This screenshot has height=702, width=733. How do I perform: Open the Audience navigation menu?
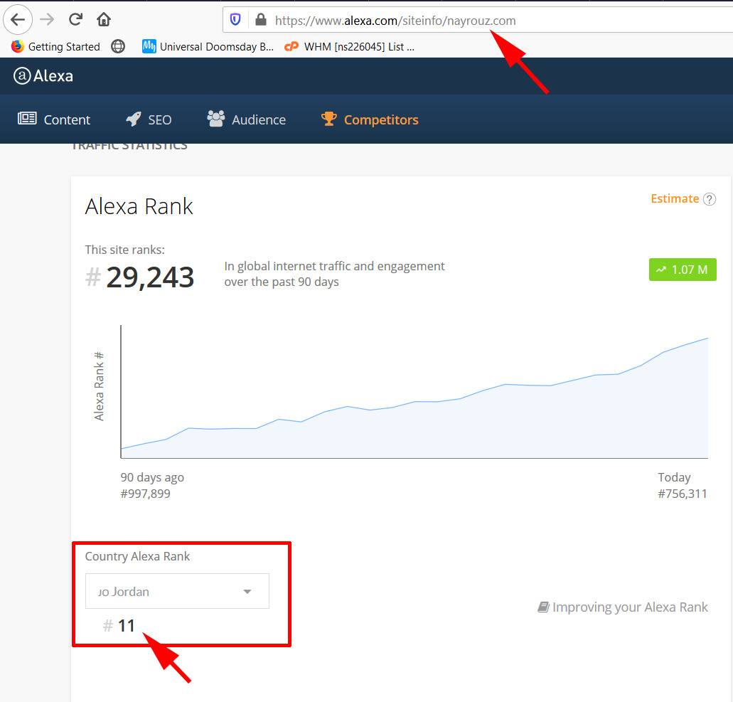tap(246, 119)
